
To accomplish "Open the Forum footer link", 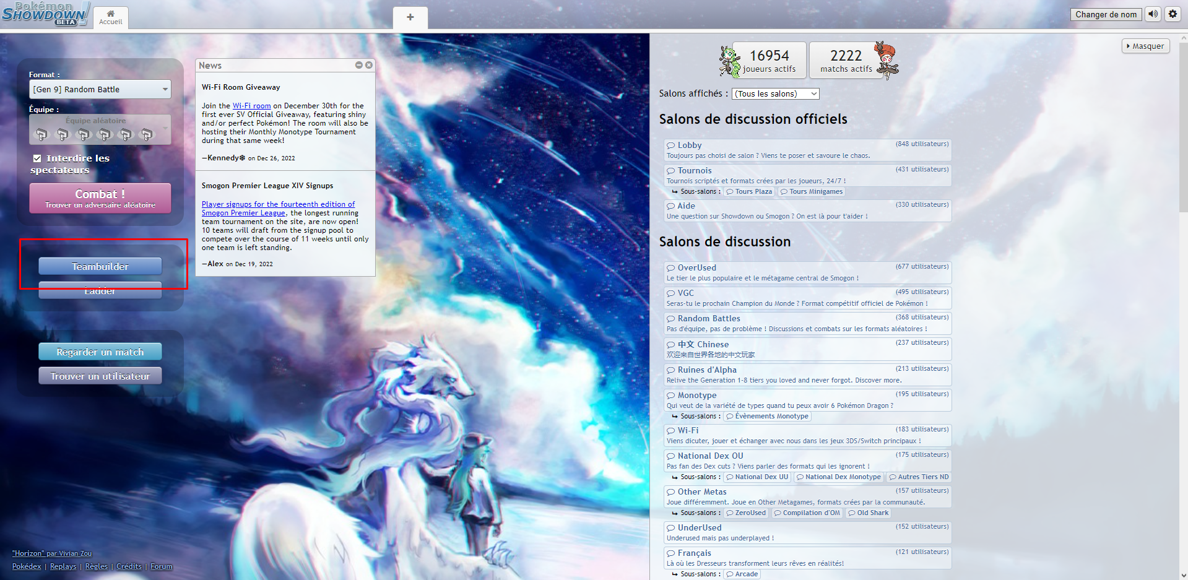I will pyautogui.click(x=162, y=566).
